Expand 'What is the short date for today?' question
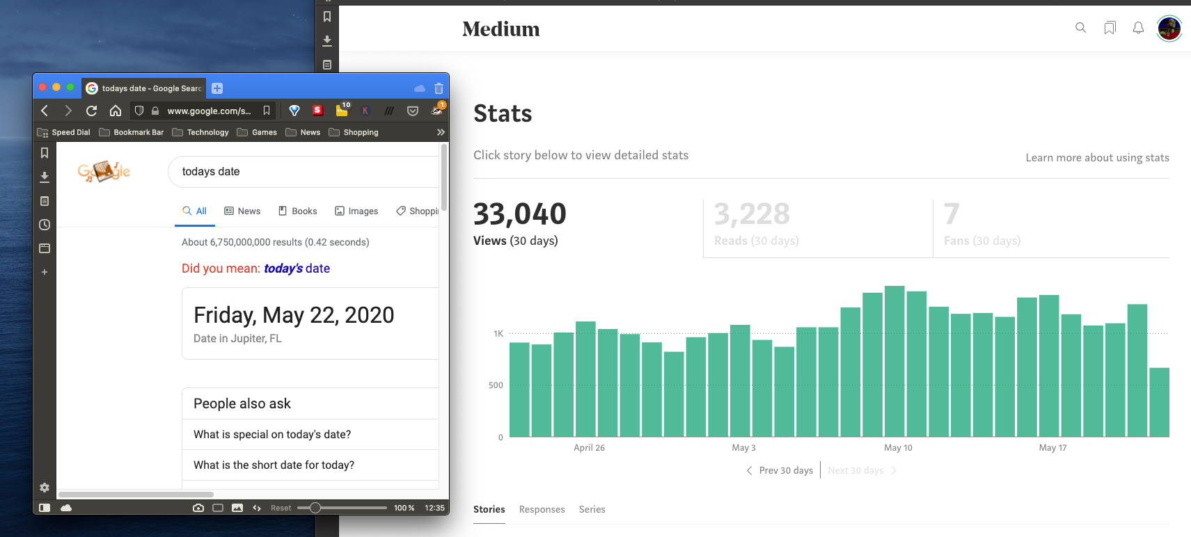 [310, 465]
